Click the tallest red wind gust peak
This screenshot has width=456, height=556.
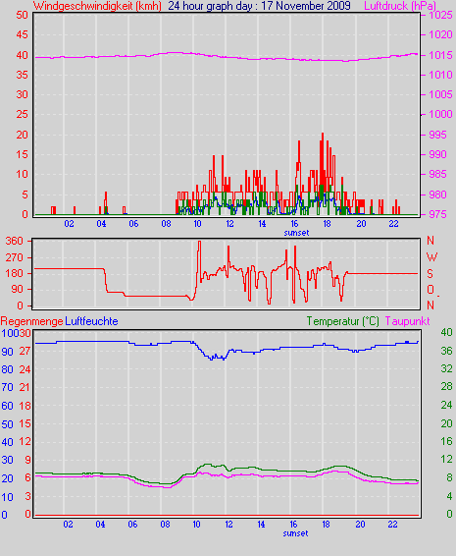323,135
